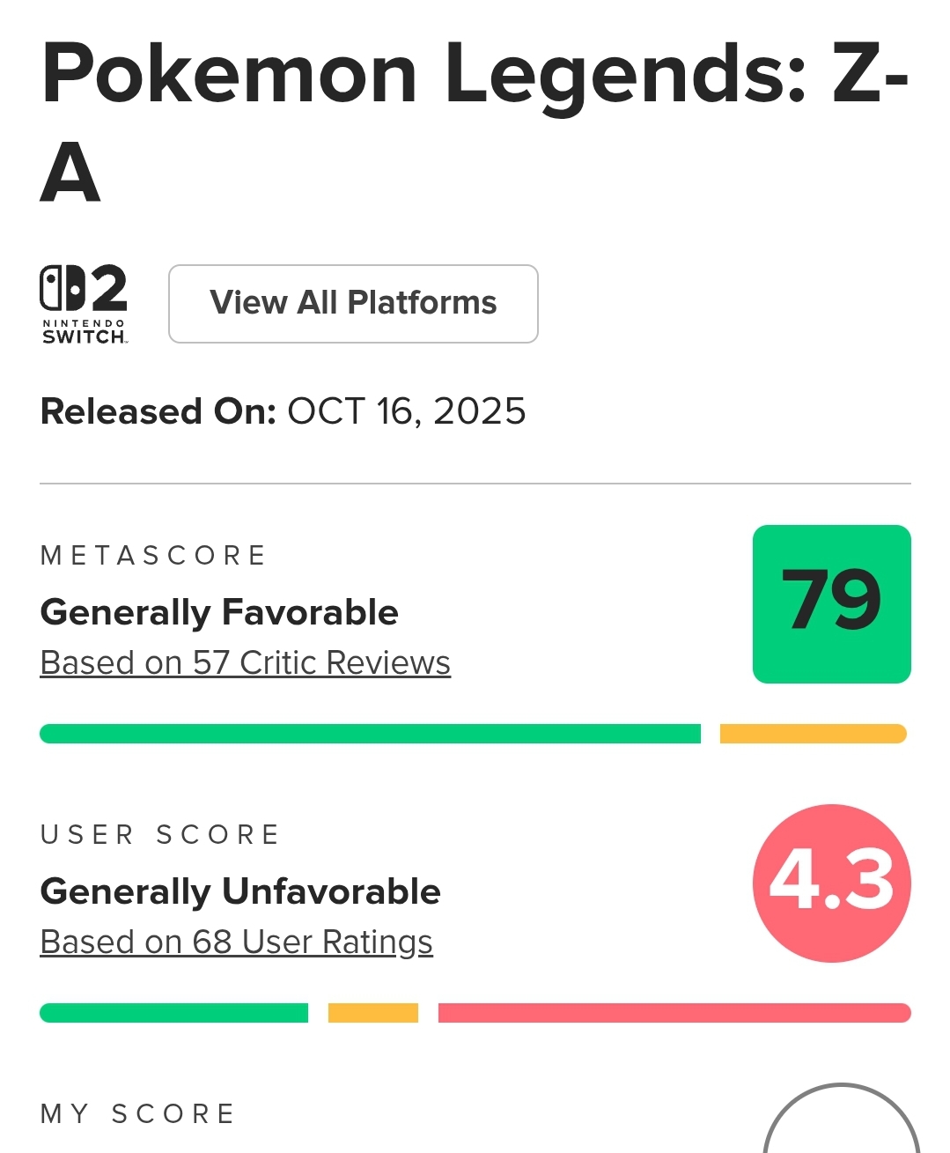This screenshot has width=950, height=1153.
Task: Click the Generally Favorable label
Action: click(219, 612)
